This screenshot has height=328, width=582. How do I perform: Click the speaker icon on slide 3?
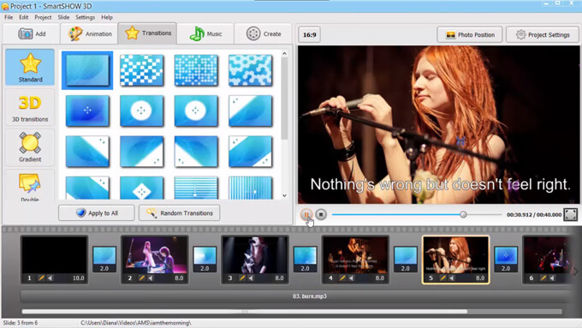point(251,277)
